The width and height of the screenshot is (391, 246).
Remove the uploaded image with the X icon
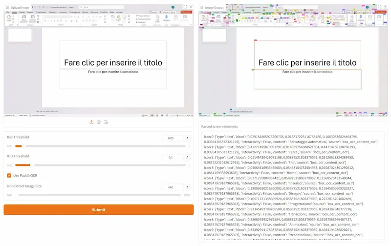pyautogui.click(x=191, y=7)
